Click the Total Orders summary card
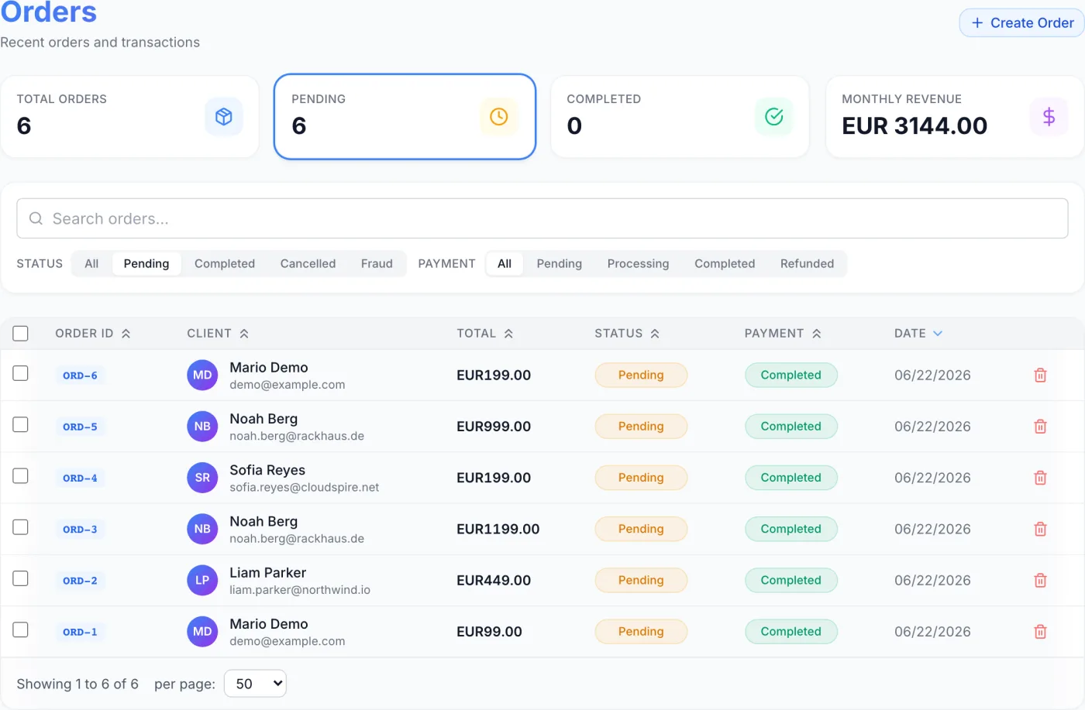 130,117
